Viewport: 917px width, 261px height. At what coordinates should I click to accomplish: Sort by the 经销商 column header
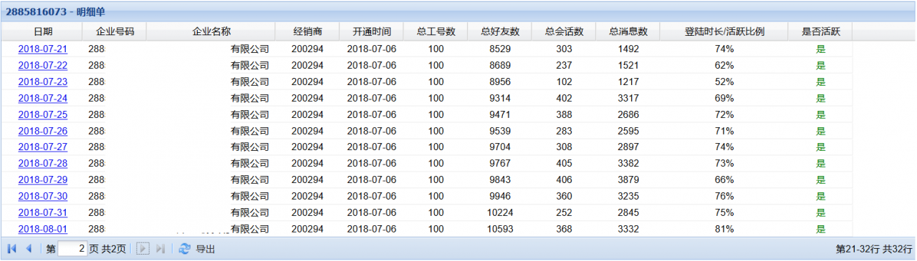coord(307,31)
